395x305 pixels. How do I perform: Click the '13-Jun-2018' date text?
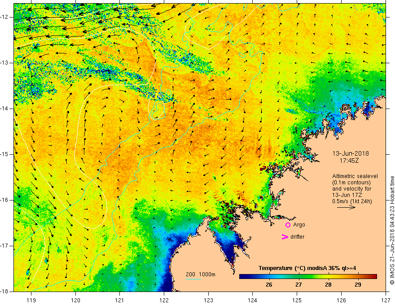pos(351,153)
